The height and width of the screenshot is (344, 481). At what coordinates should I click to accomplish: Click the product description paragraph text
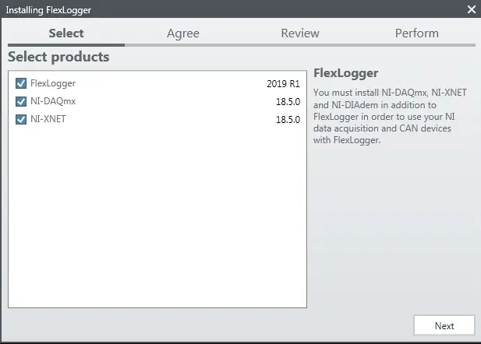tap(390, 115)
